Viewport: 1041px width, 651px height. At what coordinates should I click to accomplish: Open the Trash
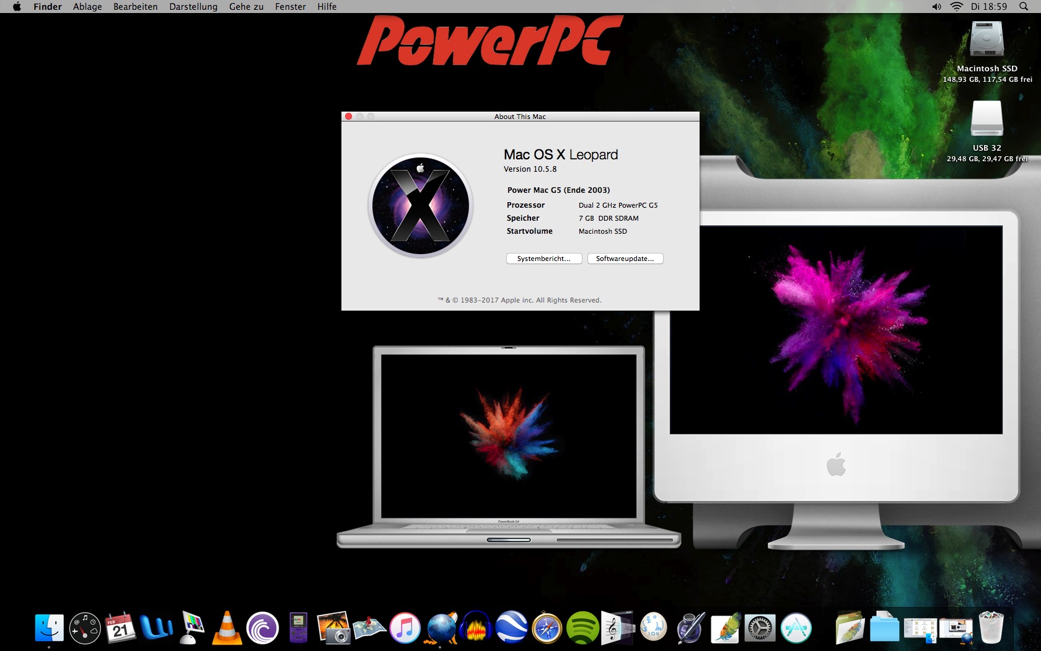pos(991,627)
